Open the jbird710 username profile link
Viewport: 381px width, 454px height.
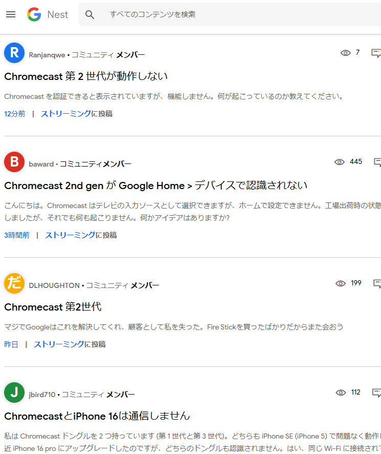(43, 395)
